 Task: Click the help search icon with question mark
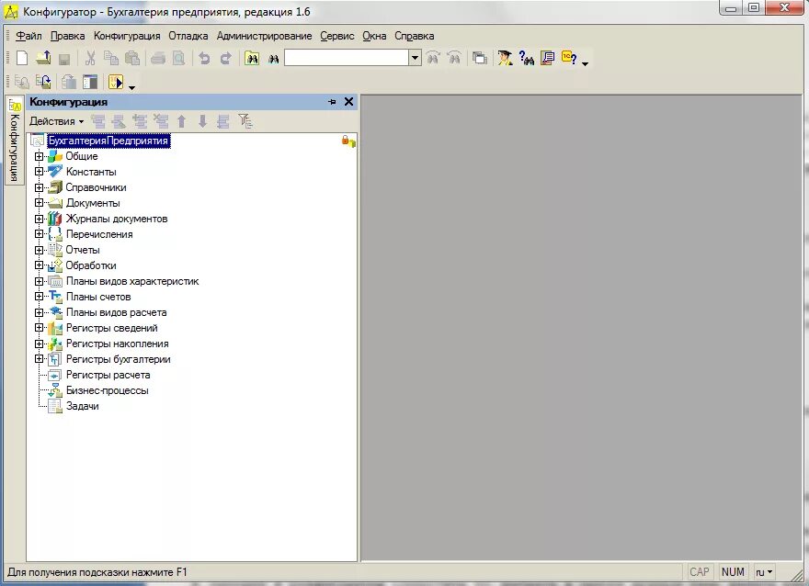(526, 58)
